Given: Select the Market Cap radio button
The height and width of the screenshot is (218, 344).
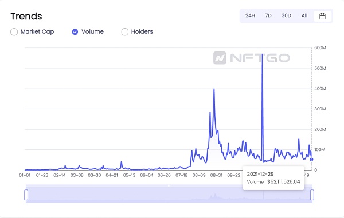Looking at the screenshot, I should click(x=14, y=31).
